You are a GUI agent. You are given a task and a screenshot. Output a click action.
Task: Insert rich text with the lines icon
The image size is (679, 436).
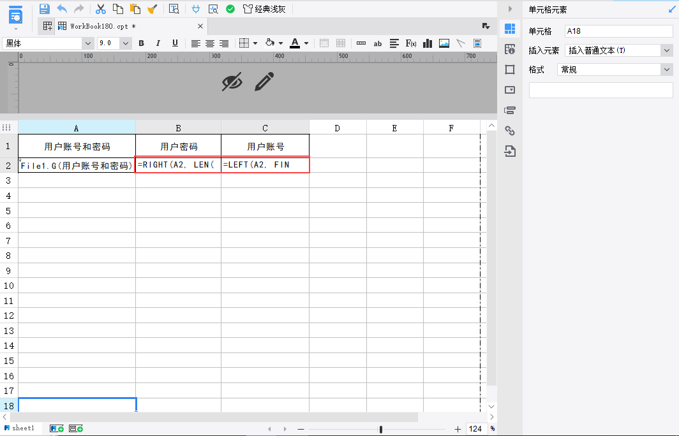(x=394, y=43)
